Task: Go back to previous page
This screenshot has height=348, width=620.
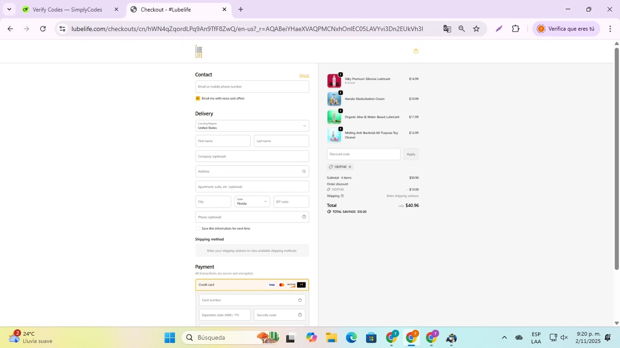Action: [10, 28]
